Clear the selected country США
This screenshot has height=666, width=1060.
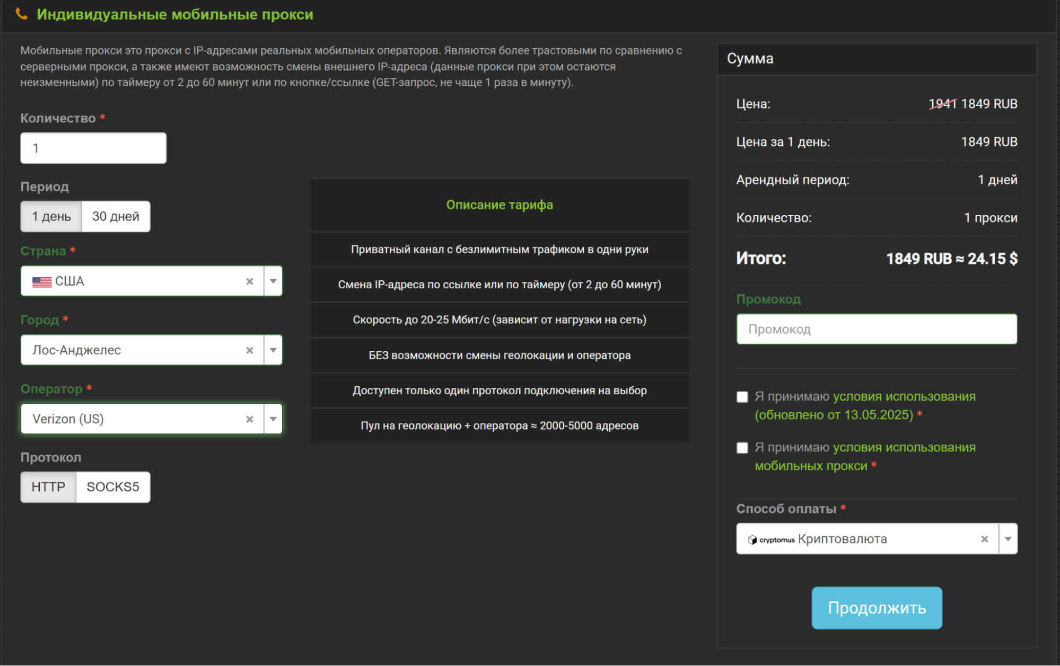[x=249, y=281]
